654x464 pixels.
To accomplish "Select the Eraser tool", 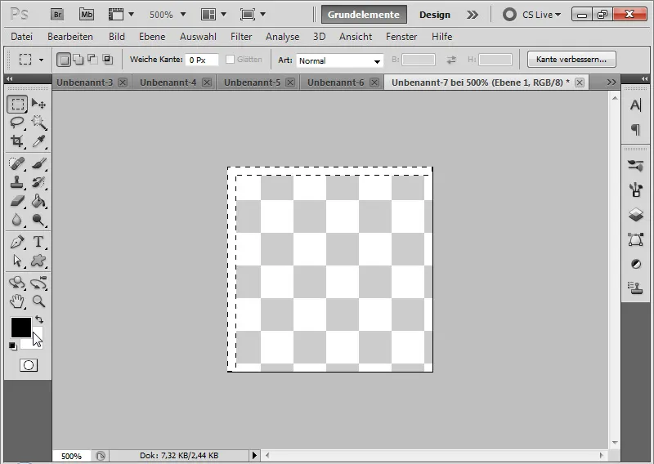I will 17,201.
